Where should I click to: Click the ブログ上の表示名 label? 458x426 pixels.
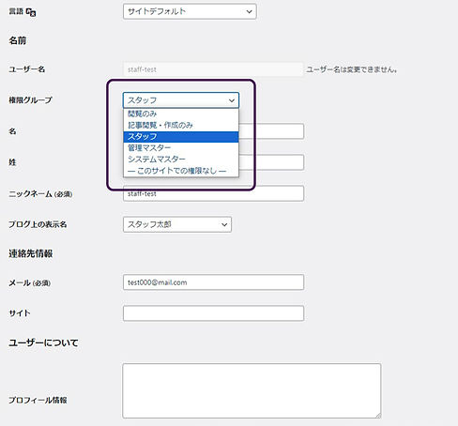[x=38, y=224]
